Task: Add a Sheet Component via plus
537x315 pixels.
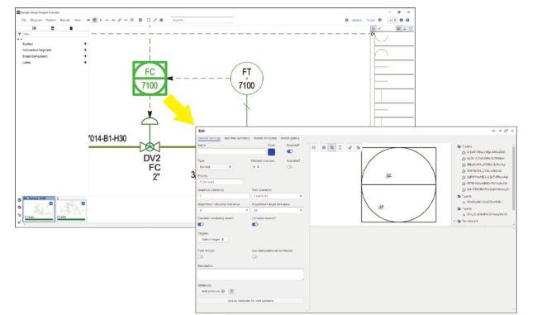Action: tap(85, 56)
